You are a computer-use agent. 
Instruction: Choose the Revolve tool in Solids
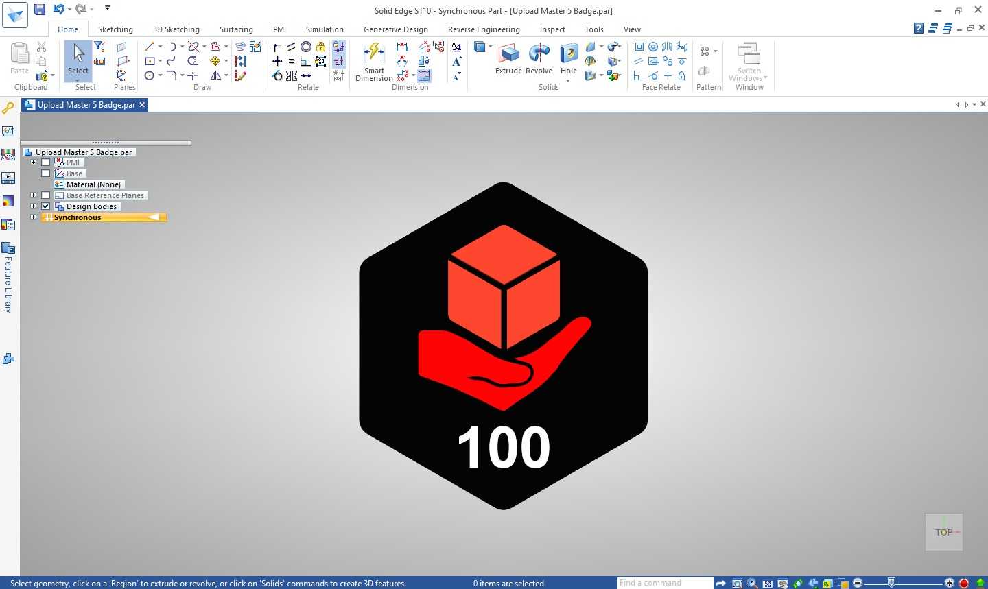point(539,59)
